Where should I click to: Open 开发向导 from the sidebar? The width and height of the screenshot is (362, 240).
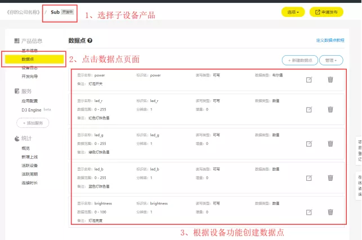[x=29, y=76]
